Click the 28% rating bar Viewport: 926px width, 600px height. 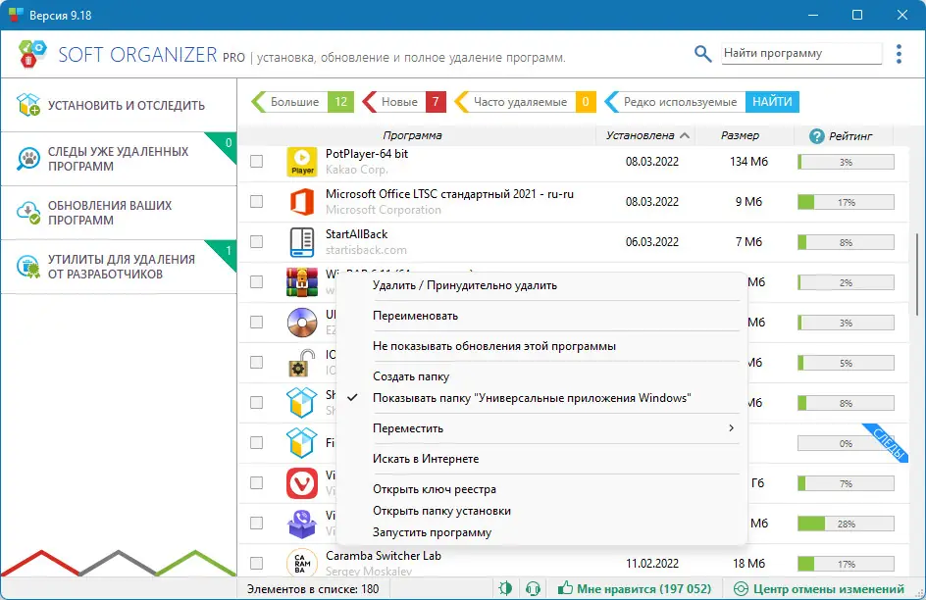click(x=846, y=524)
